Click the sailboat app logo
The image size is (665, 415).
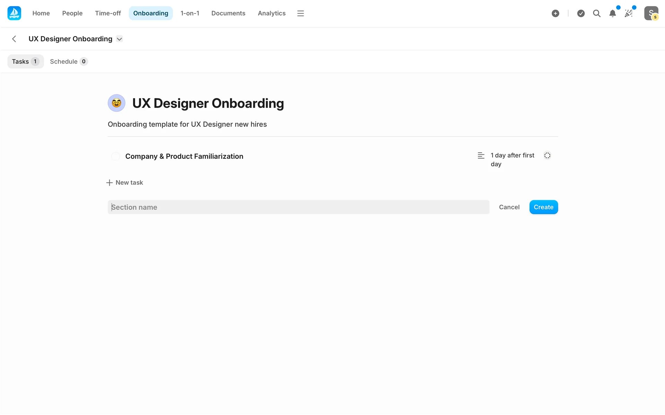14,13
